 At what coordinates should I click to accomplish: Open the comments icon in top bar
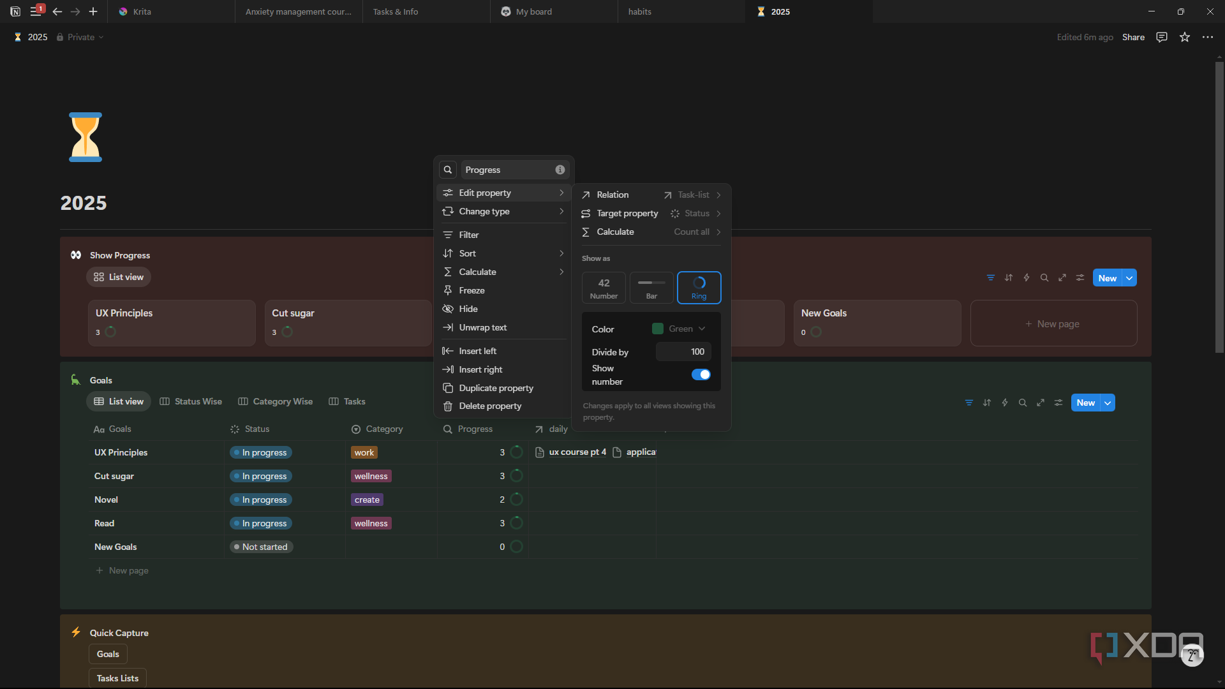pyautogui.click(x=1162, y=37)
